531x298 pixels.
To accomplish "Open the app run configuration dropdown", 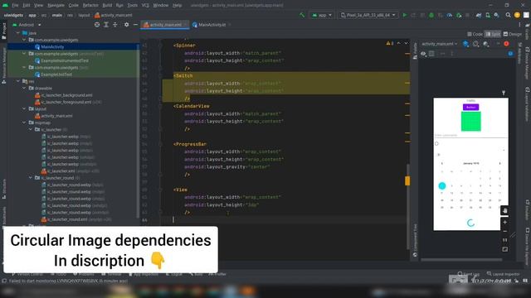I will tap(322, 15).
